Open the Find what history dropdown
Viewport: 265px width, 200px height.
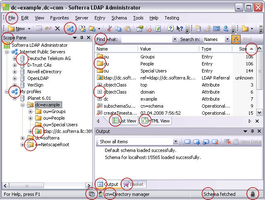coord(175,39)
